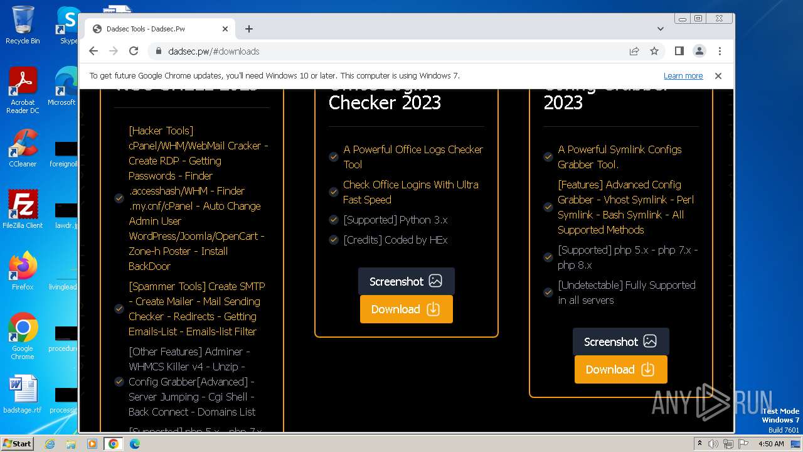Open Internet Explorer from taskbar
Image resolution: width=803 pixels, height=452 pixels.
[x=50, y=444]
